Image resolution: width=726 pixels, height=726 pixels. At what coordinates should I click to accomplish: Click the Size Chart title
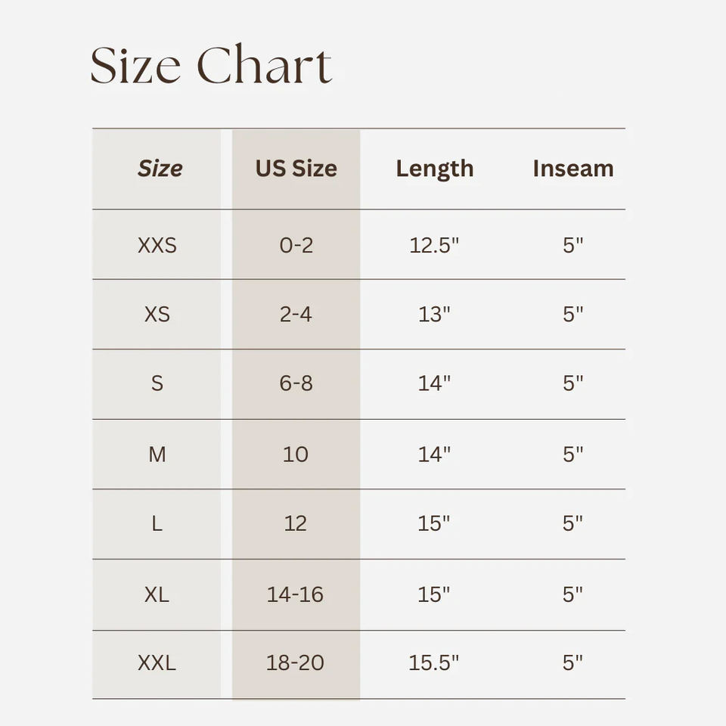pyautogui.click(x=211, y=66)
